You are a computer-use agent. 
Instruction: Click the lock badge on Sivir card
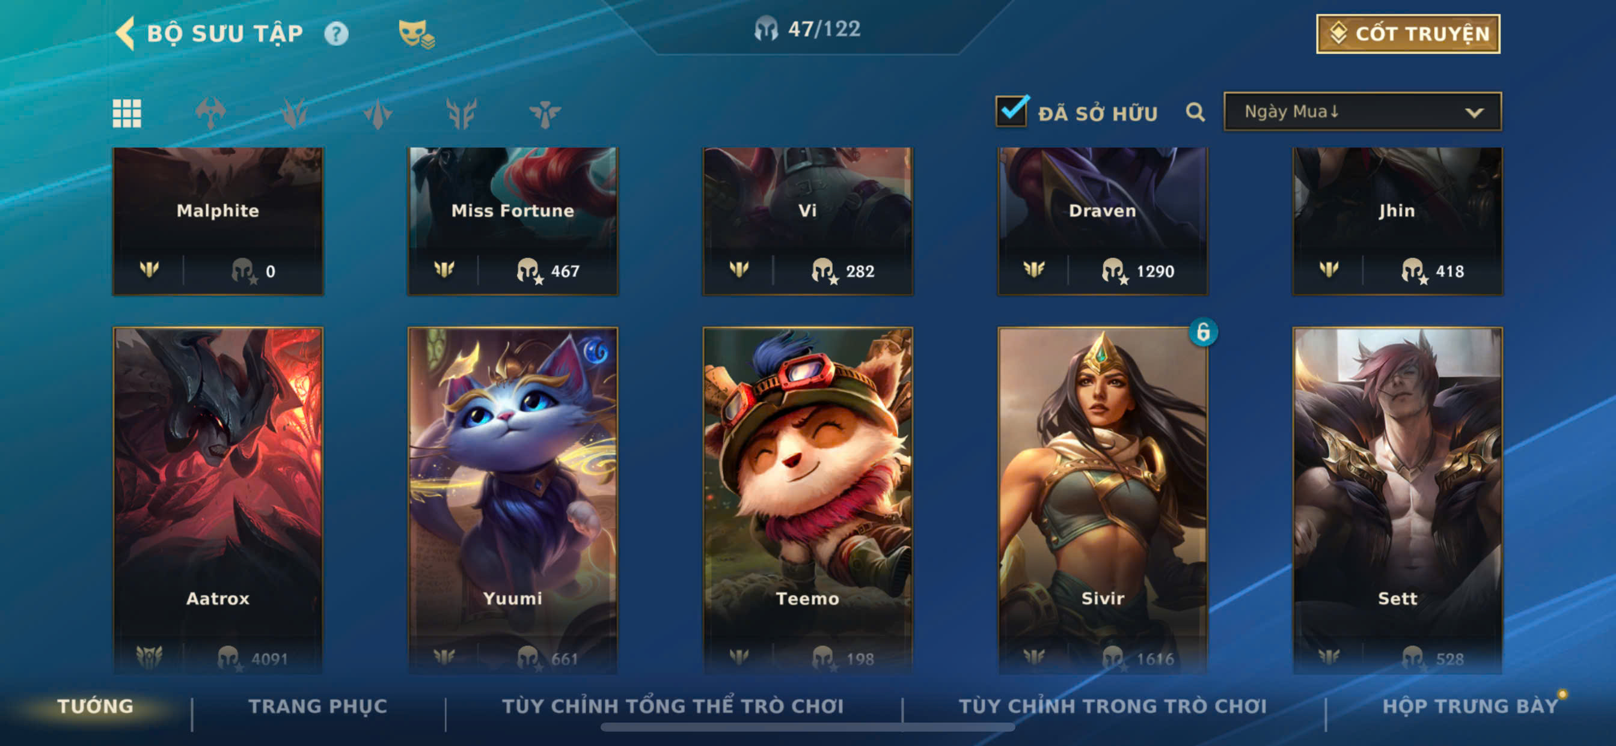pyautogui.click(x=1202, y=332)
